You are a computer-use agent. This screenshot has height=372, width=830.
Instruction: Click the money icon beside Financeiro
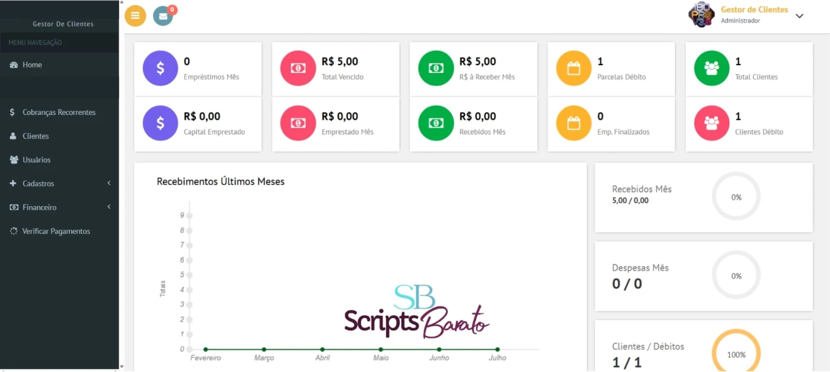(14, 207)
